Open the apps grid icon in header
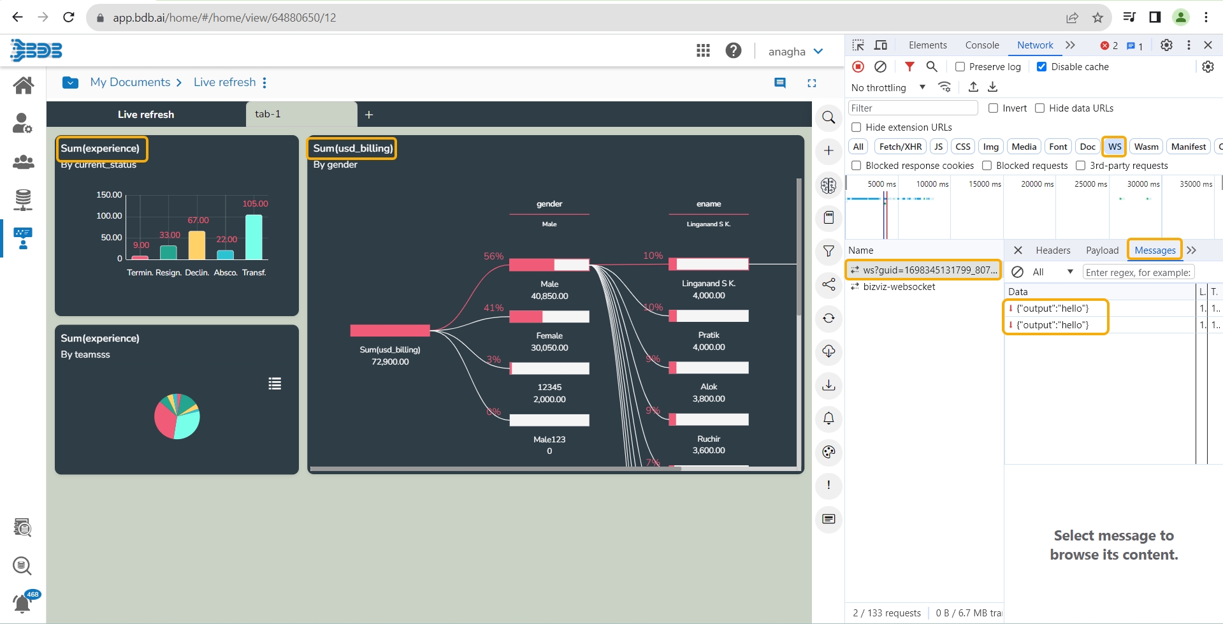The image size is (1223, 624). (703, 51)
